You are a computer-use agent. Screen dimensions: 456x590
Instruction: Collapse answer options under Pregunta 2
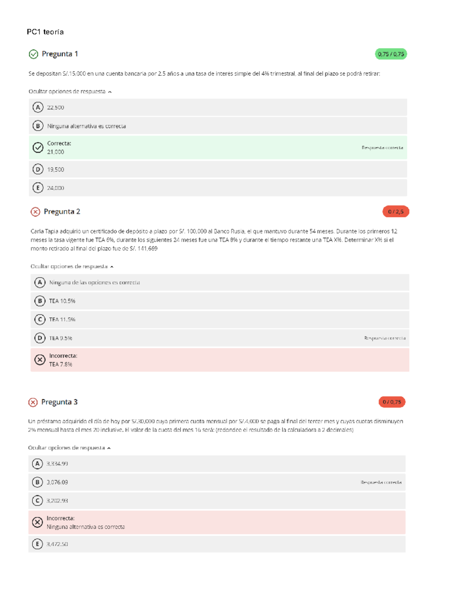(72, 267)
